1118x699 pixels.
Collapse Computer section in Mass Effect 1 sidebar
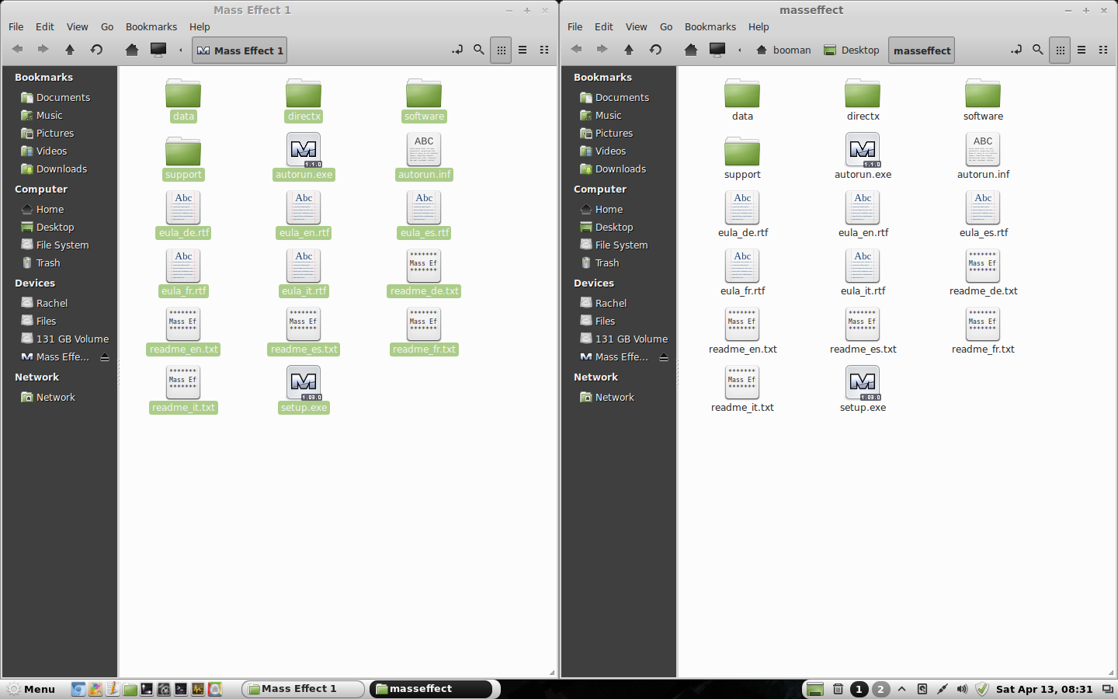(41, 190)
